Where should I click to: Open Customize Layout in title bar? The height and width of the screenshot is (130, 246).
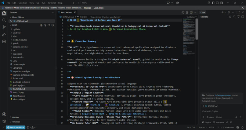click(209, 3)
